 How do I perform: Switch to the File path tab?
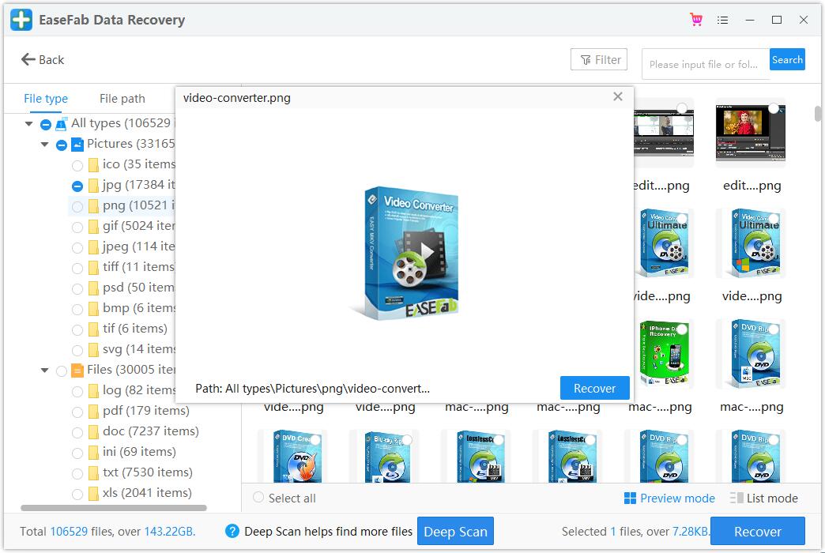(121, 98)
